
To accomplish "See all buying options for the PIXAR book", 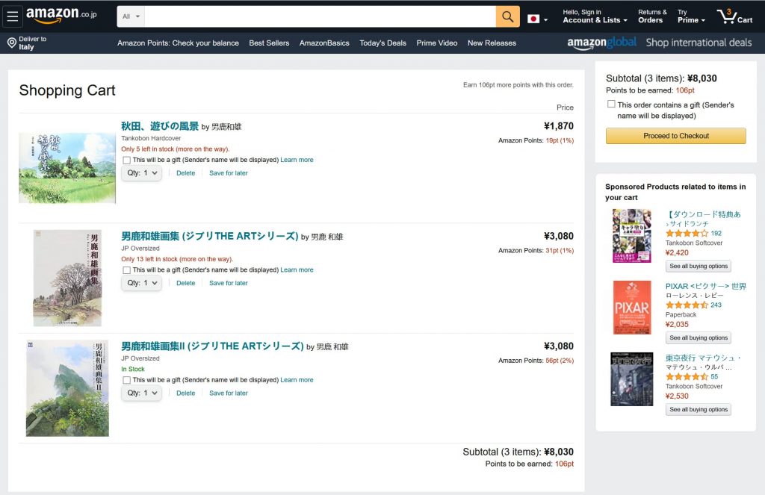I will coord(699,338).
